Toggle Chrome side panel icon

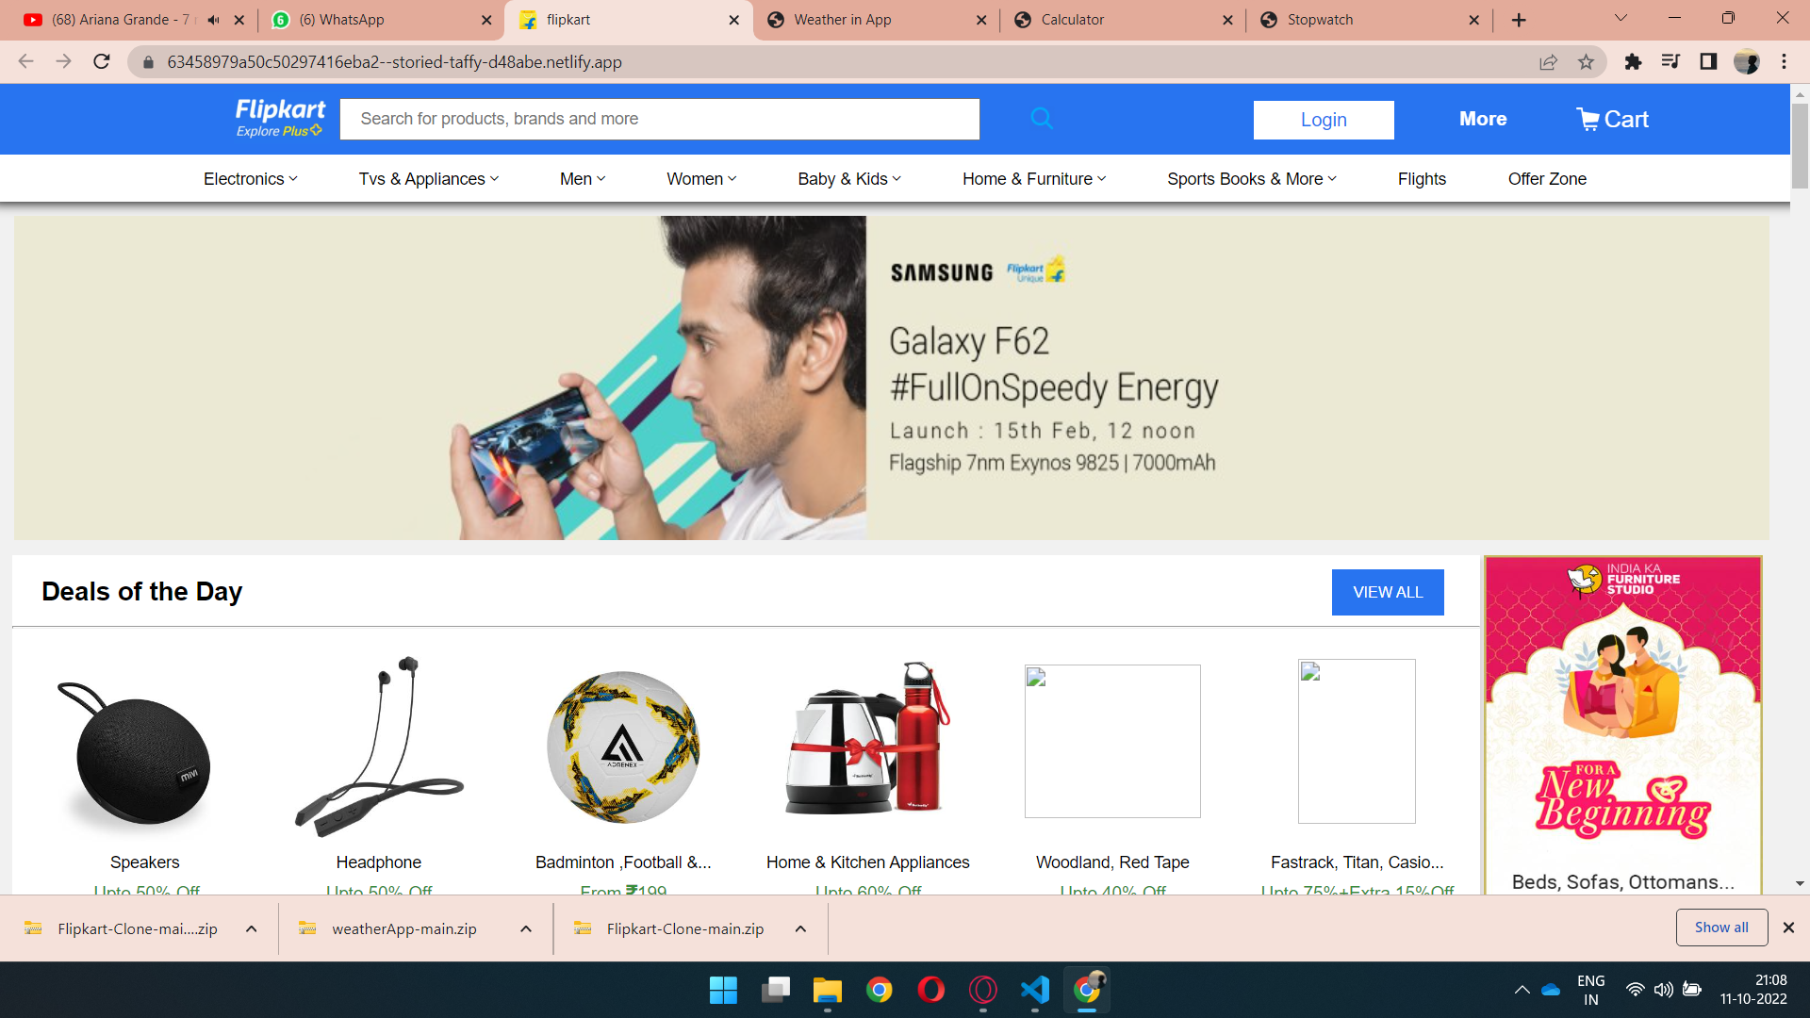[x=1708, y=62]
